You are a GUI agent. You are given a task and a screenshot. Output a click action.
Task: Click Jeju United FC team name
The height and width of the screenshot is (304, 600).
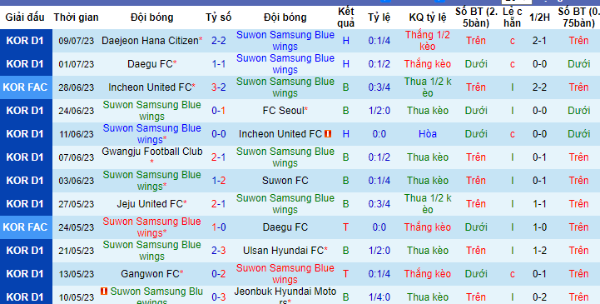click(x=150, y=204)
